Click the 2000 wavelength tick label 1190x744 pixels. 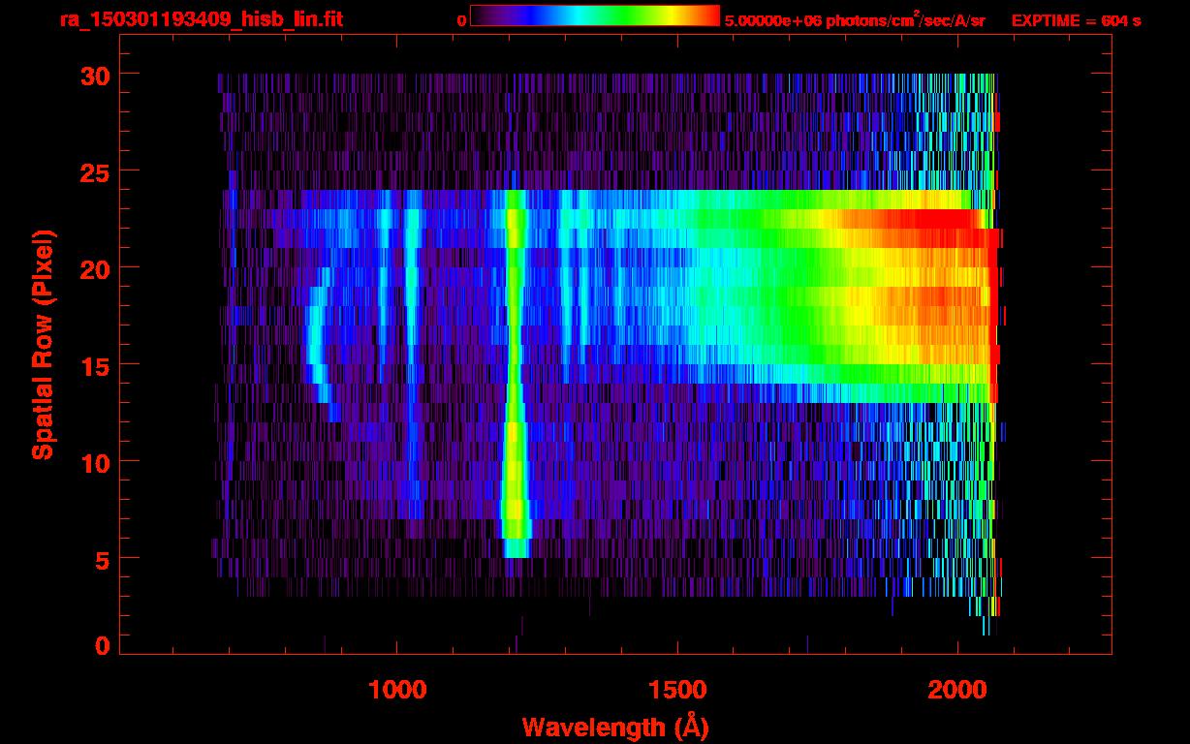point(957,690)
